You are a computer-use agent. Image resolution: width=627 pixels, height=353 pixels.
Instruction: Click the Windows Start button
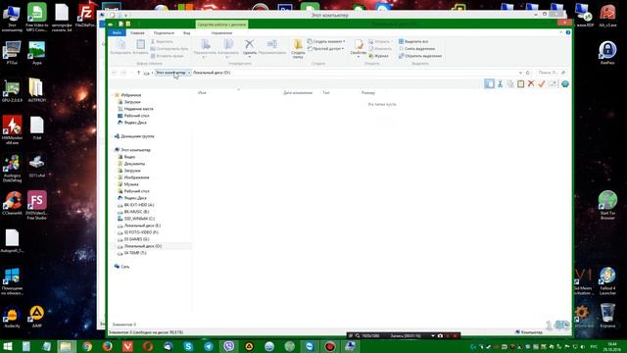tap(8, 346)
